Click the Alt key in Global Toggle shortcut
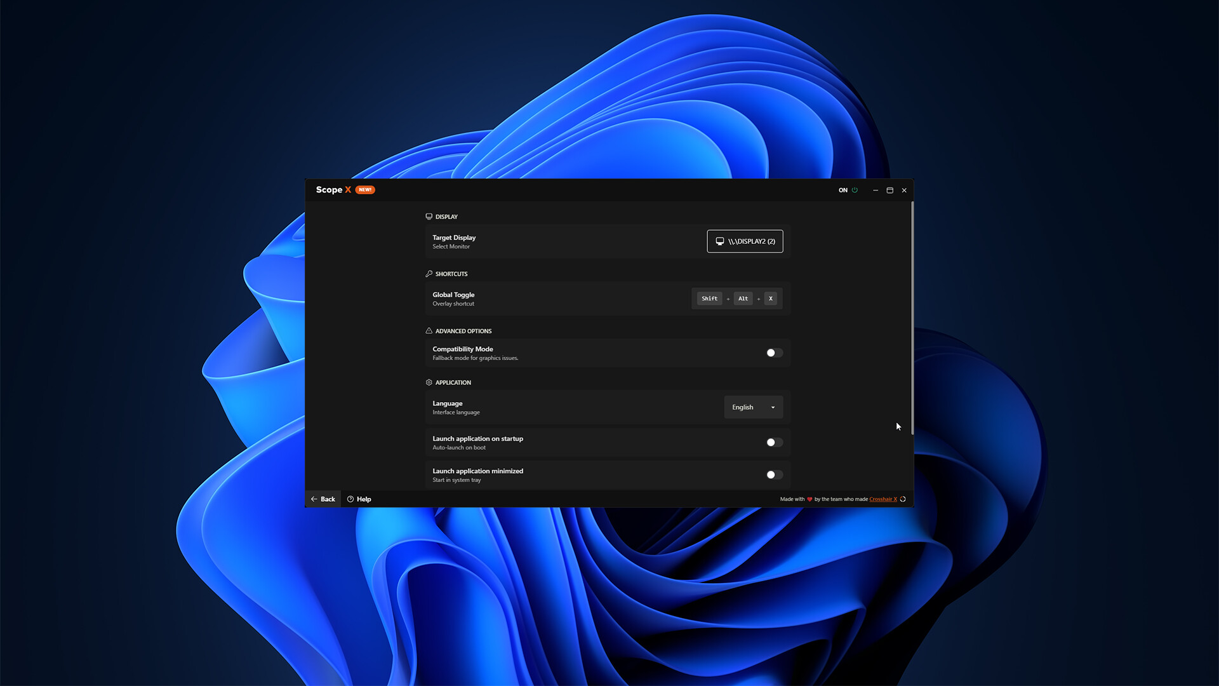 point(743,299)
